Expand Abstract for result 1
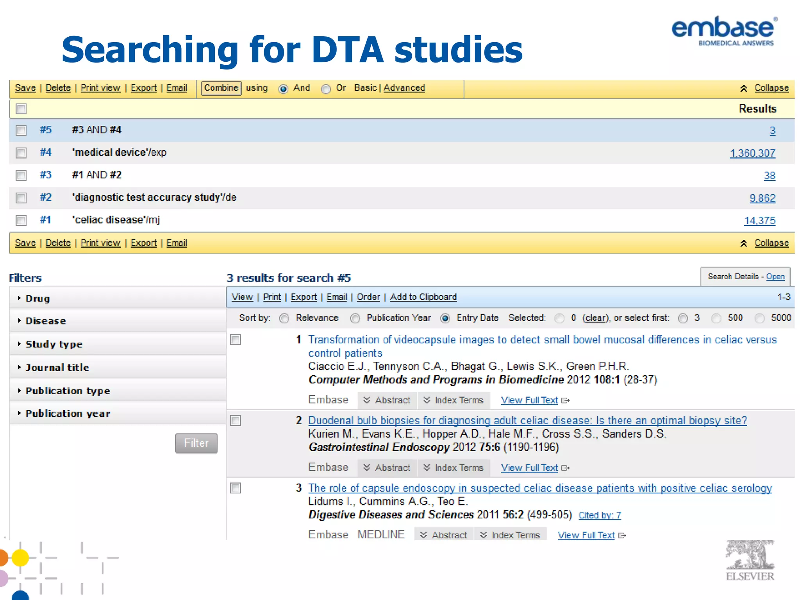Viewport: 800px width, 600px height. 387,400
